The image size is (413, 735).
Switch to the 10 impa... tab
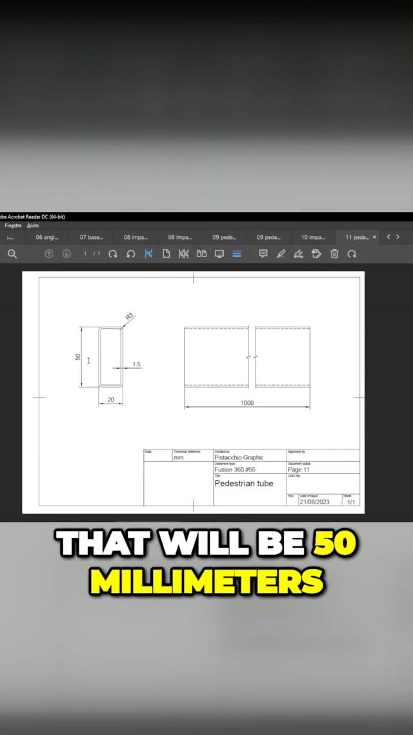[313, 237]
